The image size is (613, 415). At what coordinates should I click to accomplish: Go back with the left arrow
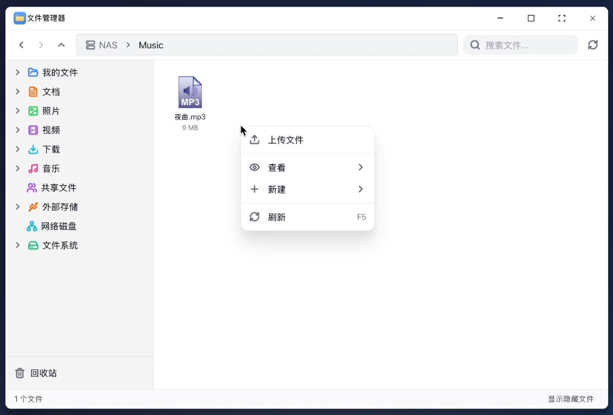click(x=21, y=45)
